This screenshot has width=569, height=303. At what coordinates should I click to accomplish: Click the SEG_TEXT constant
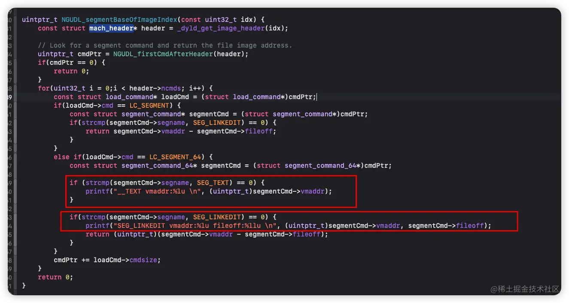(213, 183)
